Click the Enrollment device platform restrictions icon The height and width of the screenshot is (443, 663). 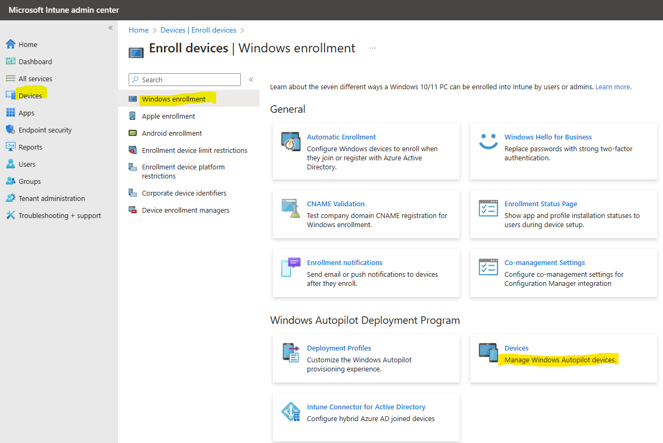133,167
